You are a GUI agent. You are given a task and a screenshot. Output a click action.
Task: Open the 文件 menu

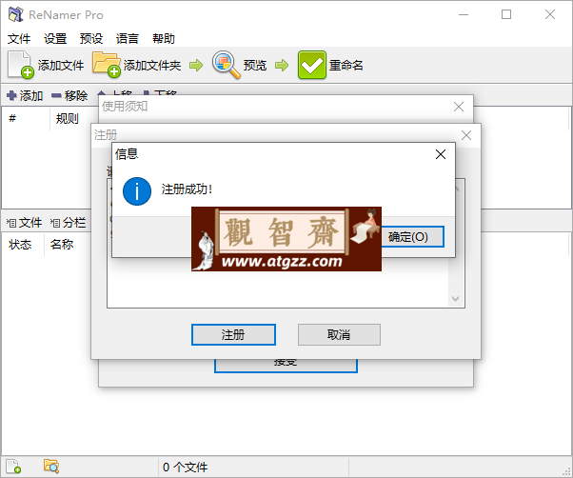coord(19,38)
